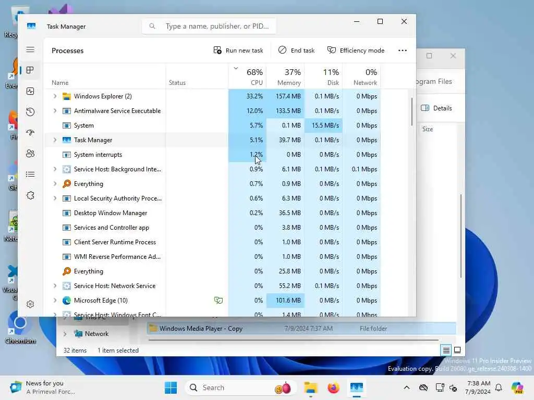Image resolution: width=534 pixels, height=400 pixels.
Task: Expand the Microsoft Edge (10) process group
Action: [x=55, y=301]
